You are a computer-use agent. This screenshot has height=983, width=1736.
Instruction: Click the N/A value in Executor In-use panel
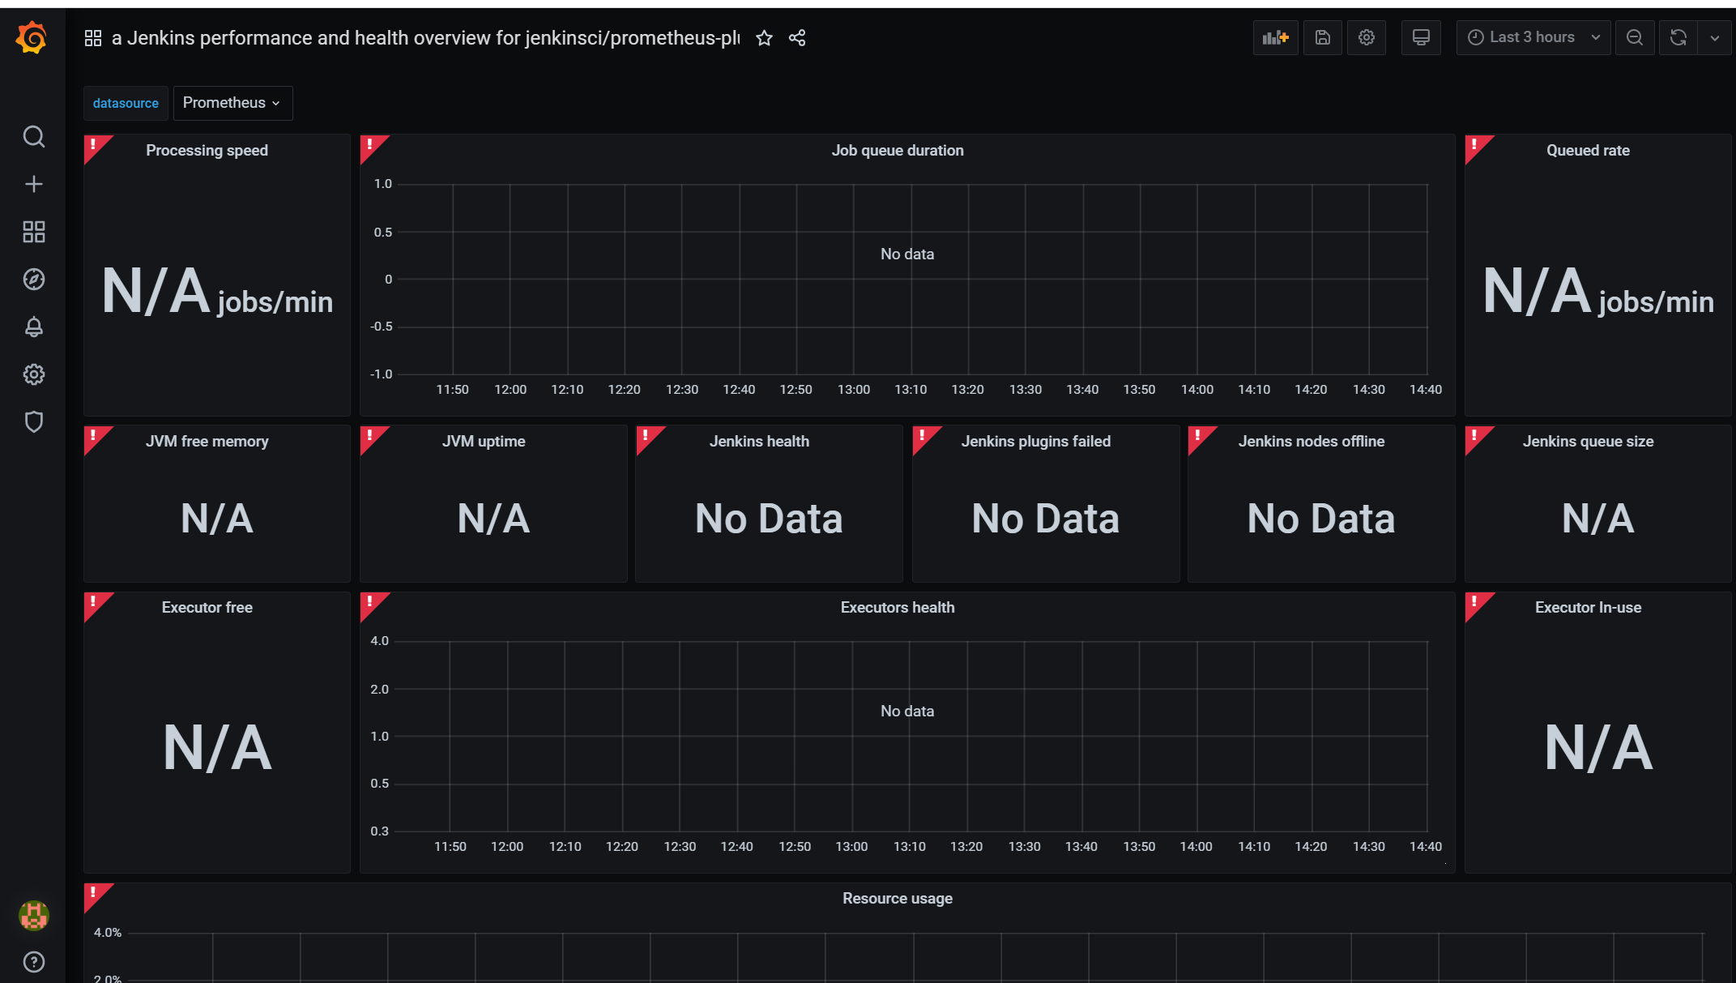point(1598,748)
